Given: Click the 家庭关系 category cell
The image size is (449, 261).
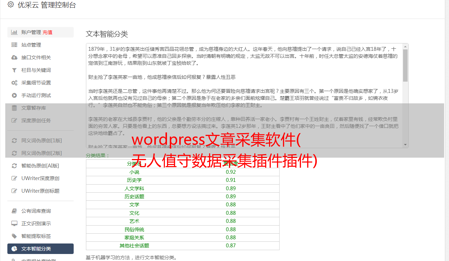Looking at the screenshot, I should [x=134, y=238].
